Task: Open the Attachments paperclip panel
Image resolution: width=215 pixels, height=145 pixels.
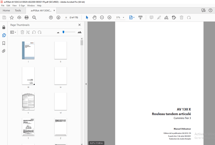Action: point(4,51)
